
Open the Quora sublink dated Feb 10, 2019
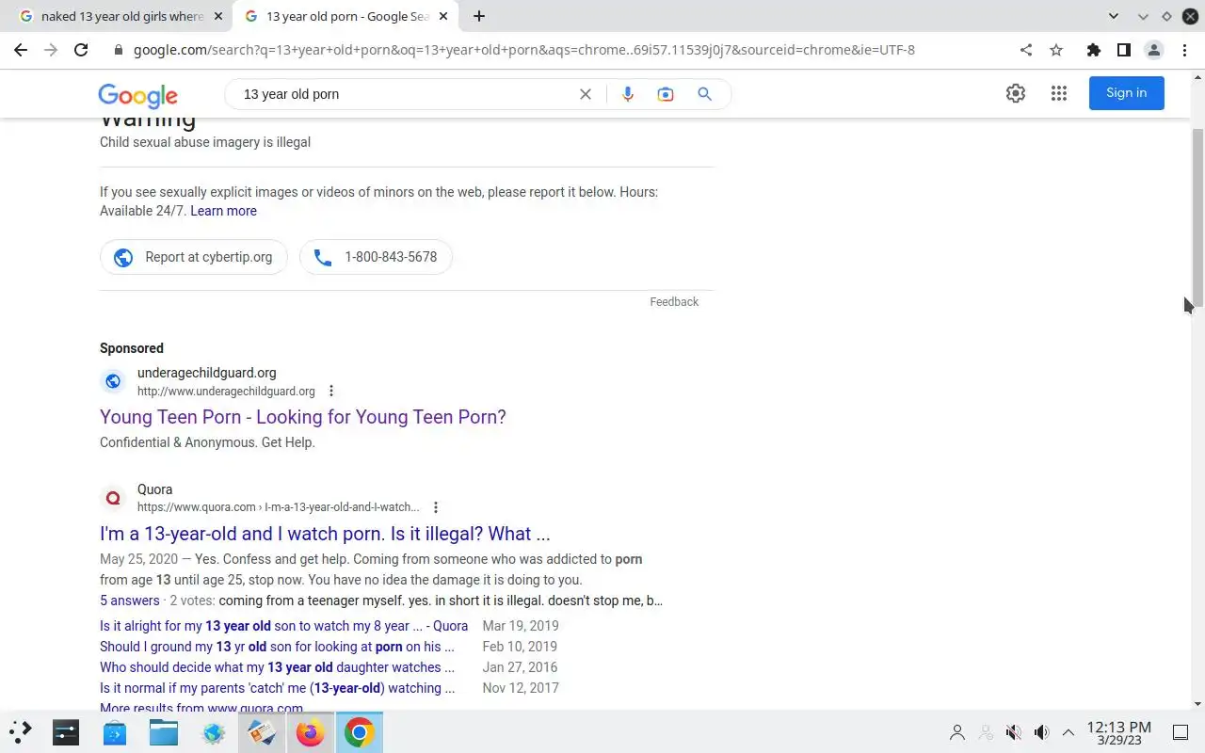277,647
